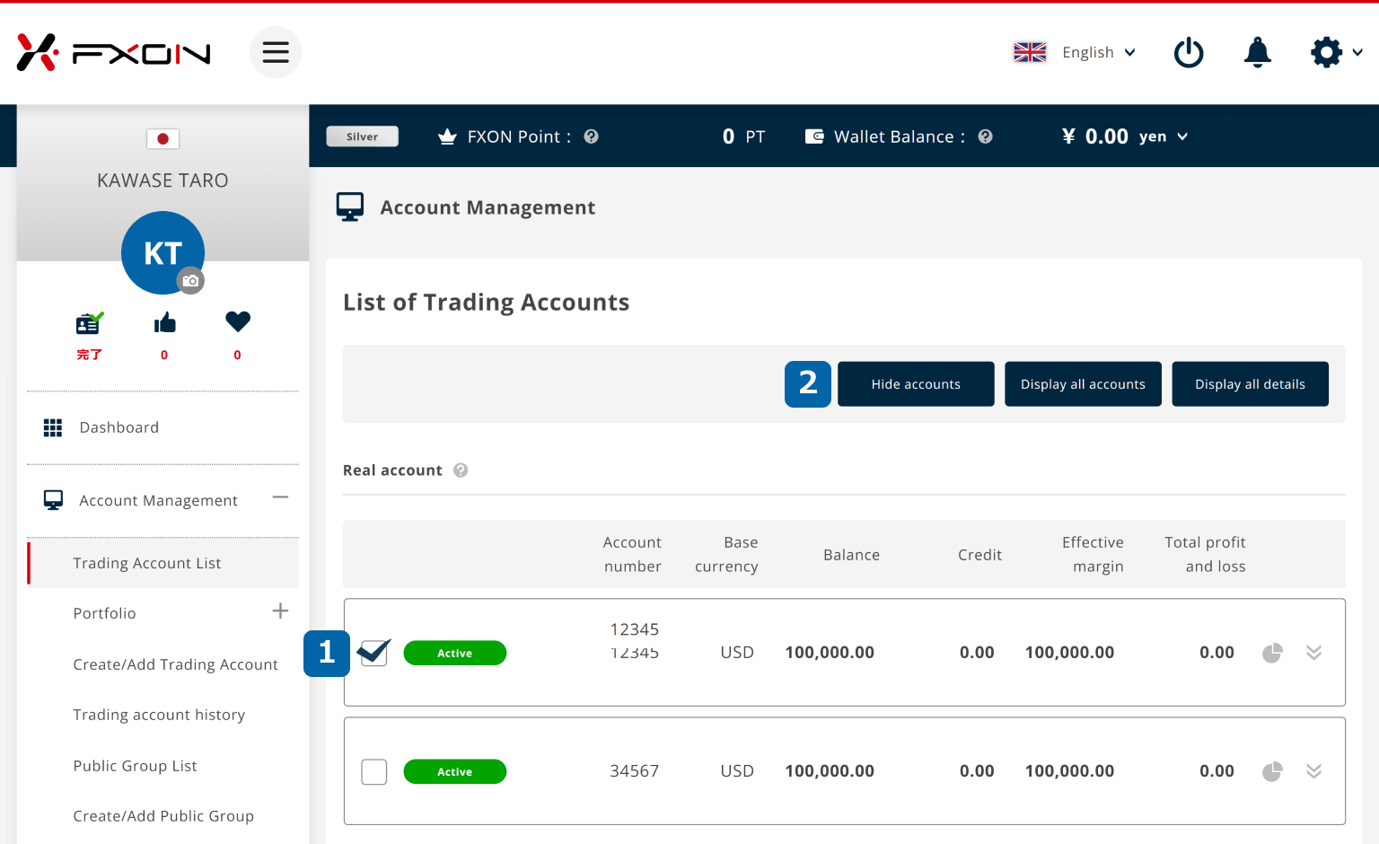Click the Japan flag icon
1379x844 pixels.
(162, 138)
